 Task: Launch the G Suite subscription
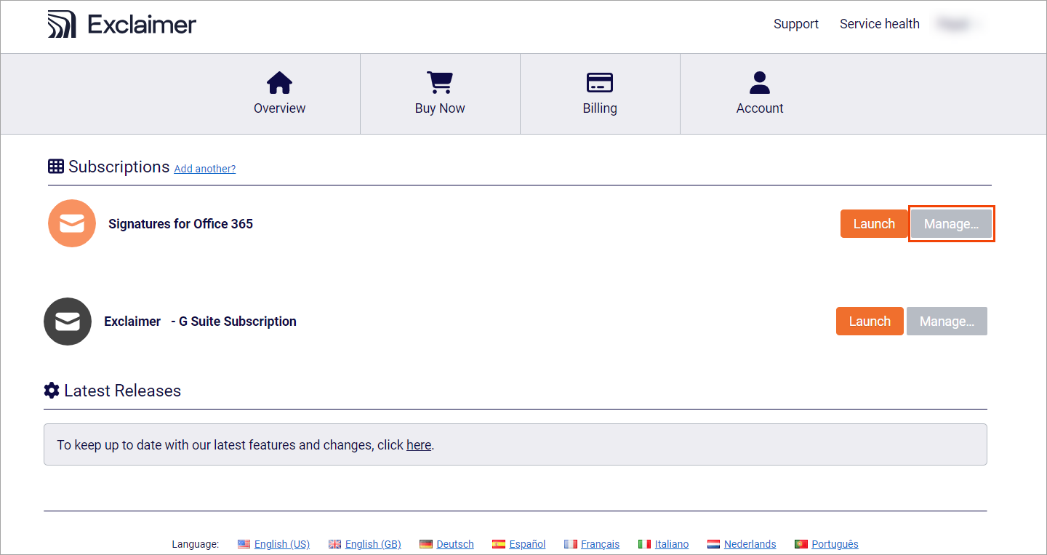870,321
